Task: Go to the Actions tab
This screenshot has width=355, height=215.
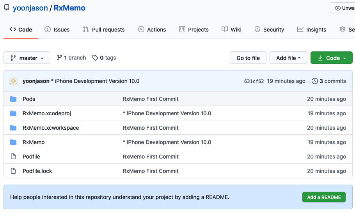Action: [152, 30]
